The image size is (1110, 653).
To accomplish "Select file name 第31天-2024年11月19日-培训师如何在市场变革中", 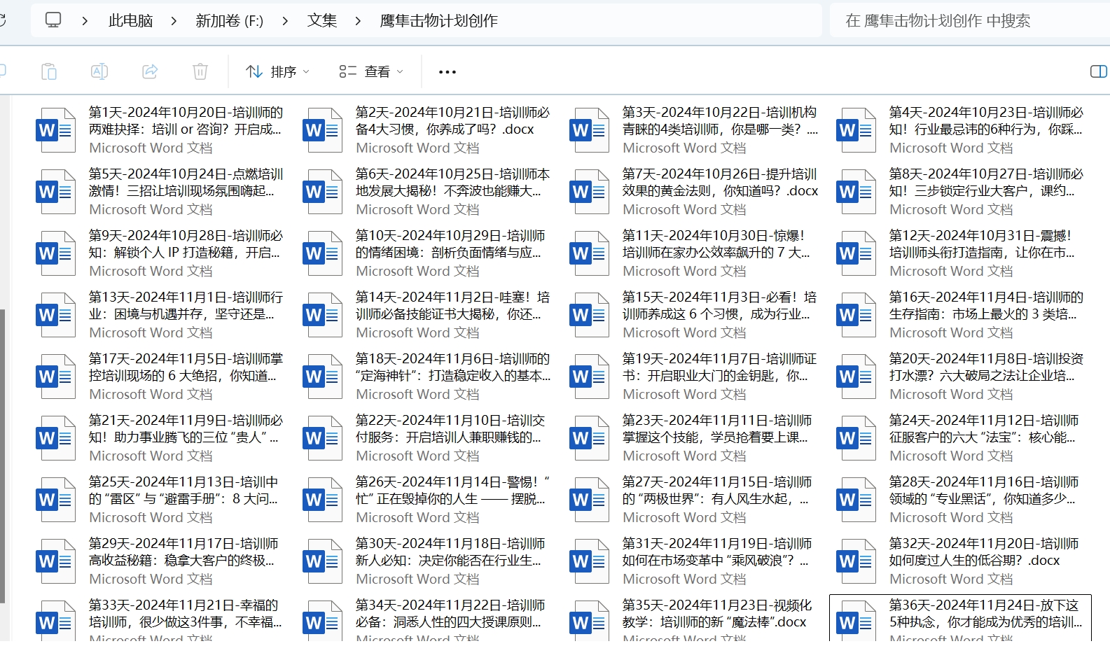I will 717,552.
